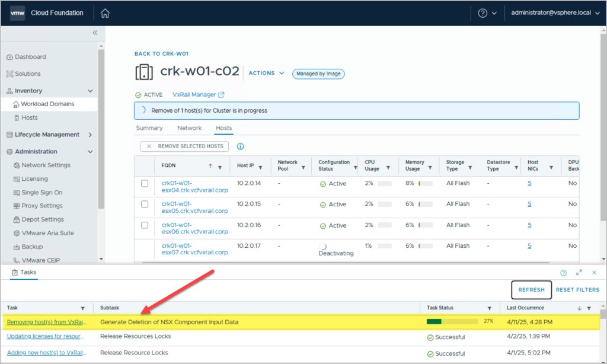Open the Task Status column filter
The image size is (607, 364).
[x=490, y=308]
